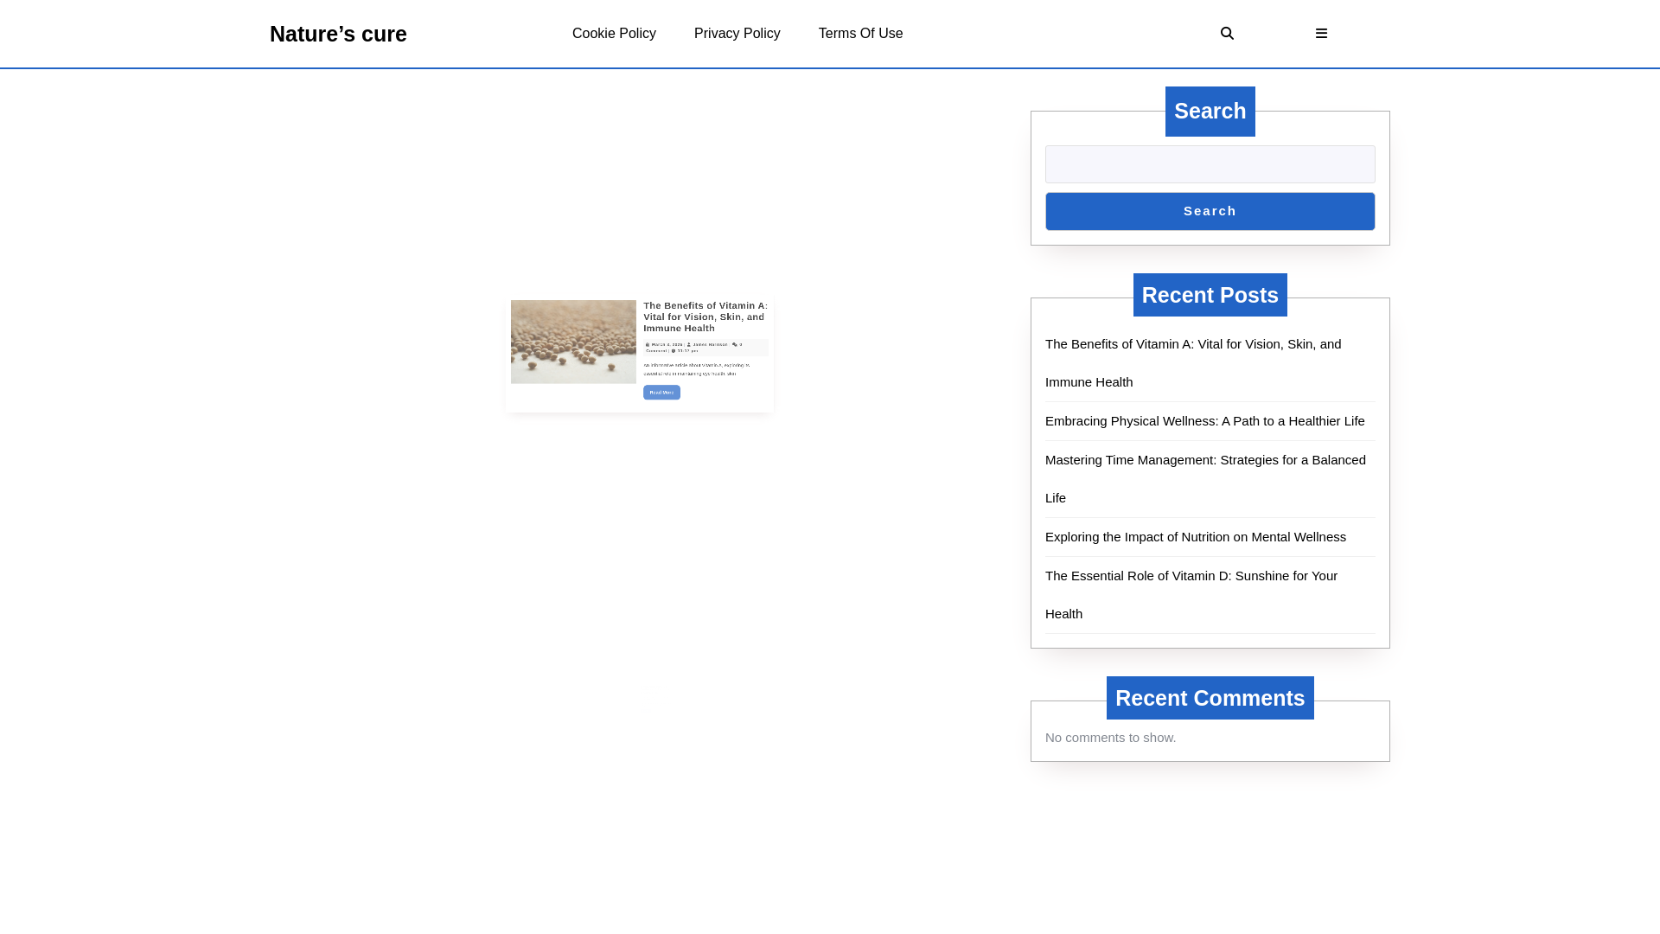Screen dimensions: 1660x934
Task: Focus the sidebar search input field
Action: tap(1210, 164)
